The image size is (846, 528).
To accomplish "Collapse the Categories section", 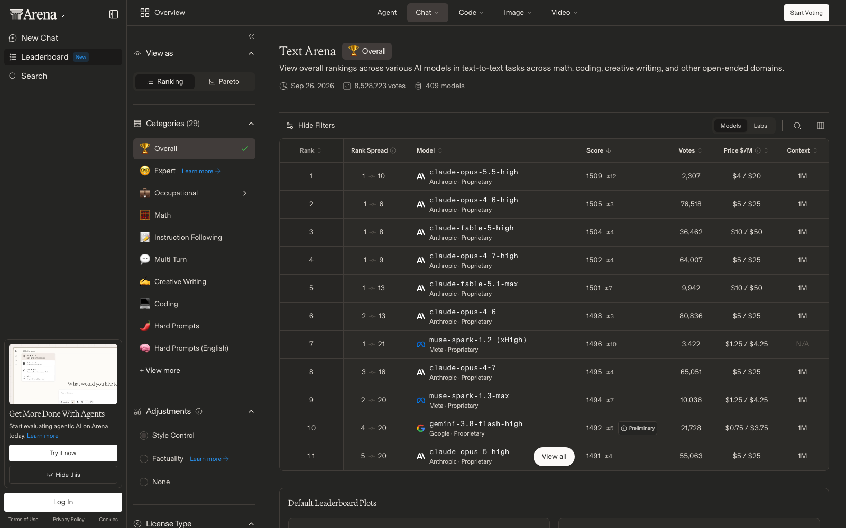I will point(251,124).
